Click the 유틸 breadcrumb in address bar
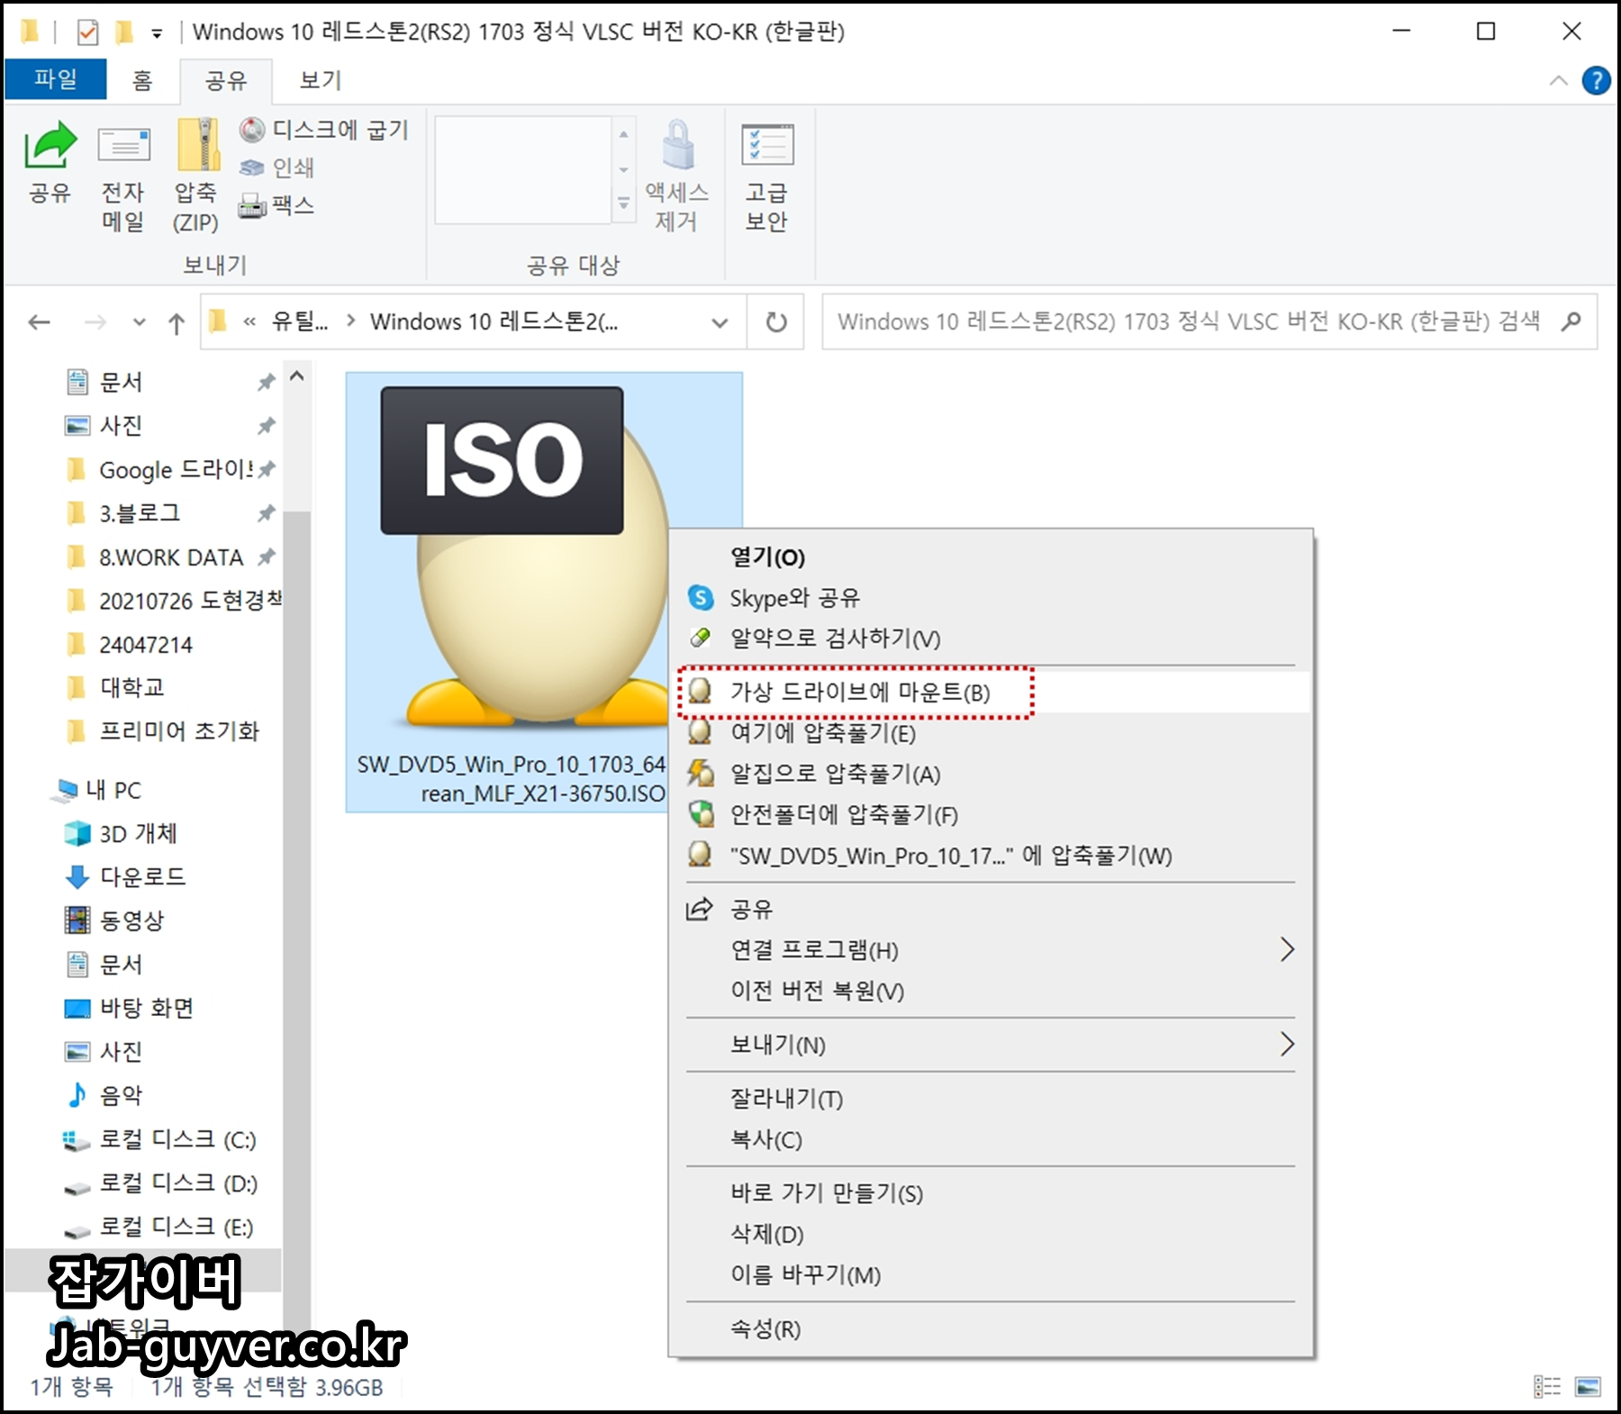 pos(300,322)
